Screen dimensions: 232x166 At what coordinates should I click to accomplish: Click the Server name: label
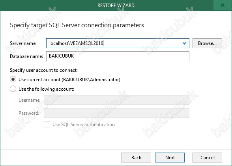pyautogui.click(x=23, y=43)
